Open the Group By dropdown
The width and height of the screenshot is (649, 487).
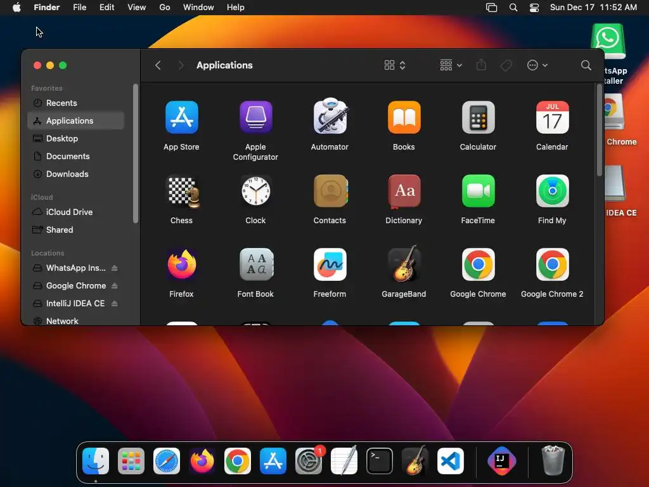click(x=451, y=65)
